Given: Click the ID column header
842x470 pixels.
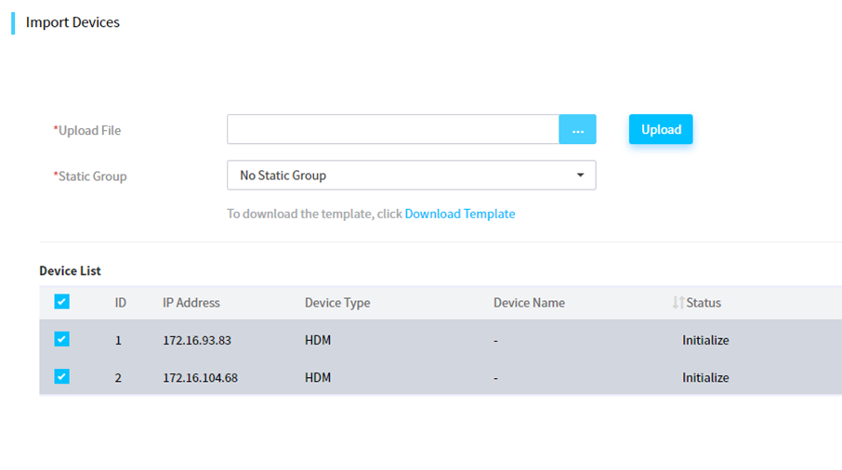Looking at the screenshot, I should (x=120, y=303).
